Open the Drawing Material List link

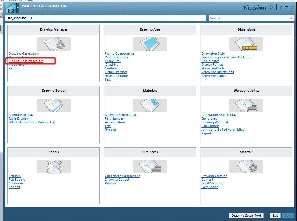120,115
